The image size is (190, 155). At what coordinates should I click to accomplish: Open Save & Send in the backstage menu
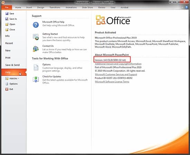[12, 65]
